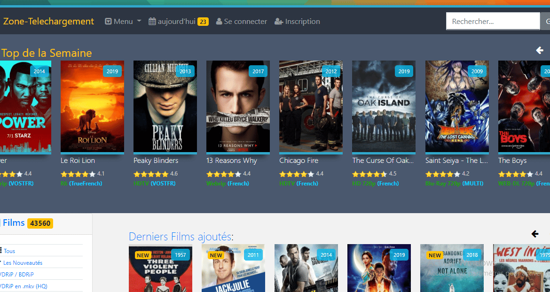
Task: Click the Blu-Ray 720p (MULTI) quality label
Action: [x=454, y=184]
